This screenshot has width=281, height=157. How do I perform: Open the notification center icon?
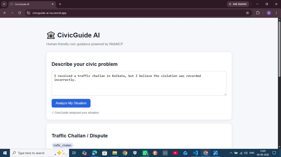click(274, 153)
